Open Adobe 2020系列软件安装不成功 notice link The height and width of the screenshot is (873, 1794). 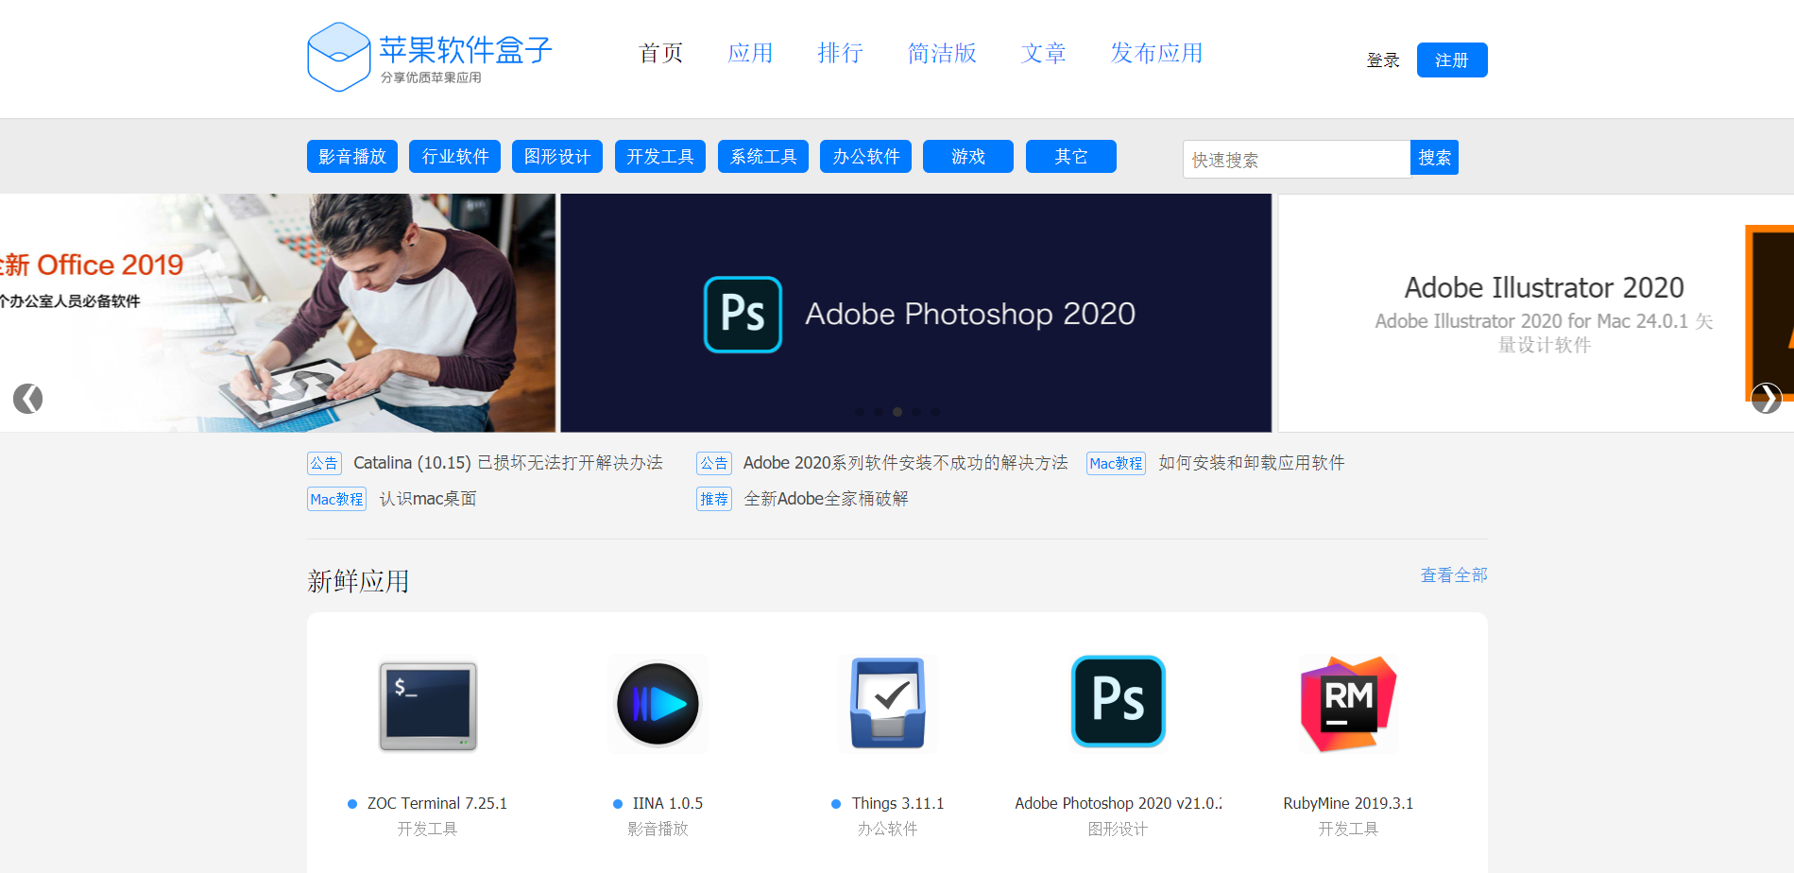(905, 463)
